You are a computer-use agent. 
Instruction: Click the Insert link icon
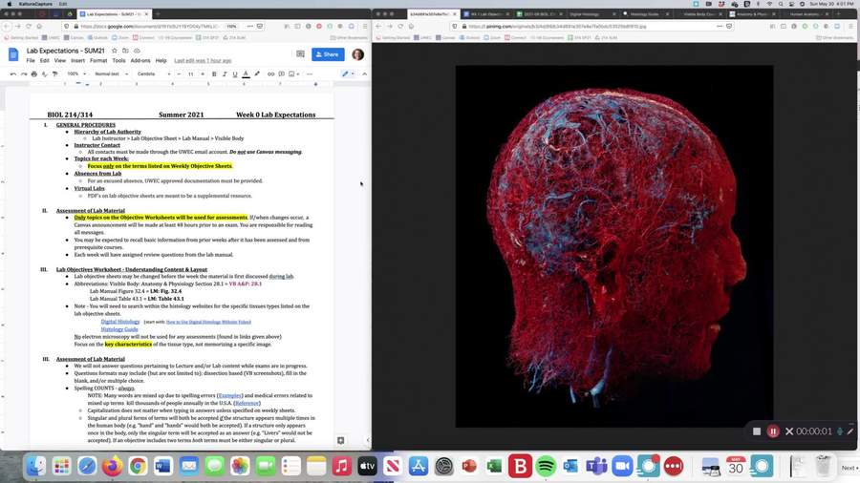pyautogui.click(x=270, y=73)
